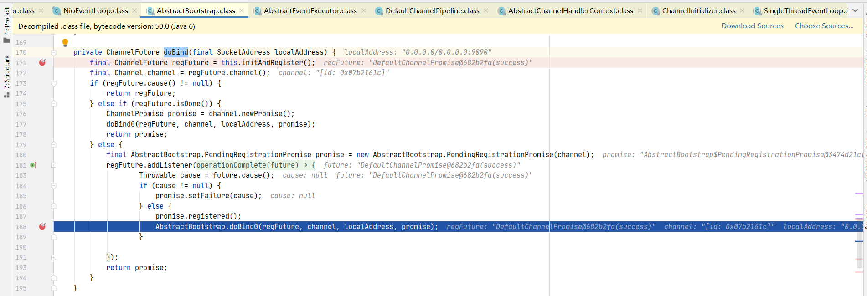Click line number 188 in gutter

[x=21, y=227]
